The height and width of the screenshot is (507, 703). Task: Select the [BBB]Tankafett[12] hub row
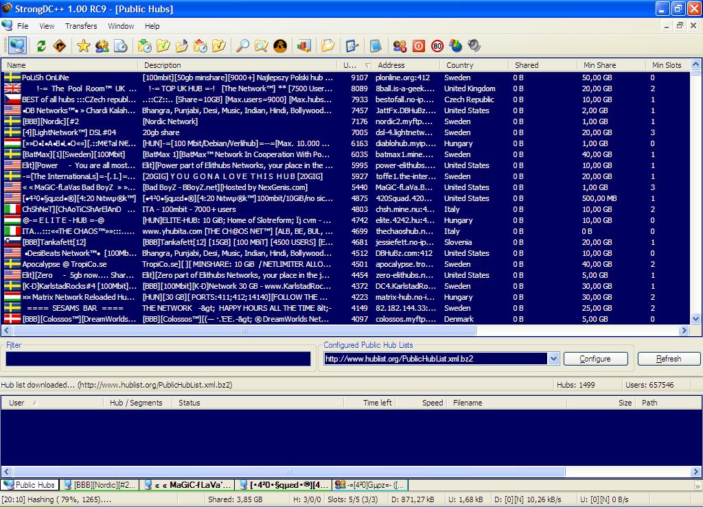345,242
